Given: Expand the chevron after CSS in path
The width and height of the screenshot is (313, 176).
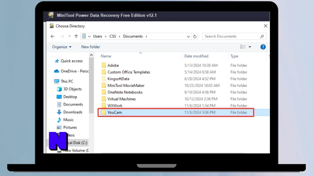Looking at the screenshot, I should tap(120, 37).
